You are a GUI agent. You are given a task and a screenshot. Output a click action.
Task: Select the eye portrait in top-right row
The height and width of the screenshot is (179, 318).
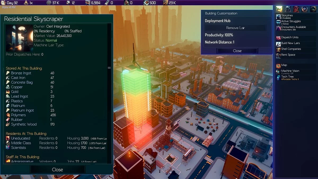click(305, 9)
